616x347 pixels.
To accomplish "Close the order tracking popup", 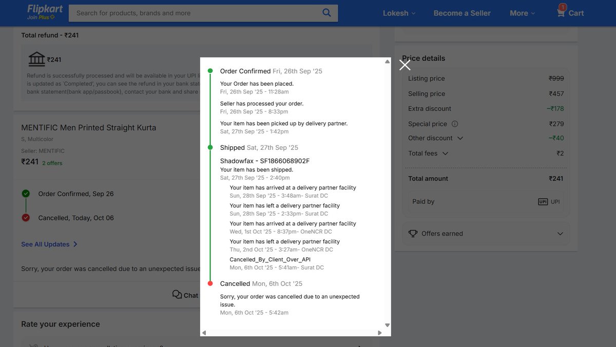I will tap(405, 65).
